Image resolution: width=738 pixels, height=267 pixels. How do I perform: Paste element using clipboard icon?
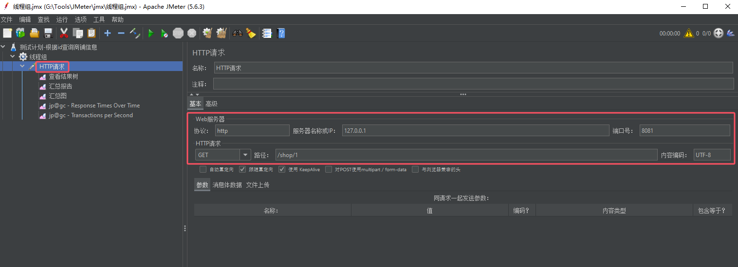[91, 33]
